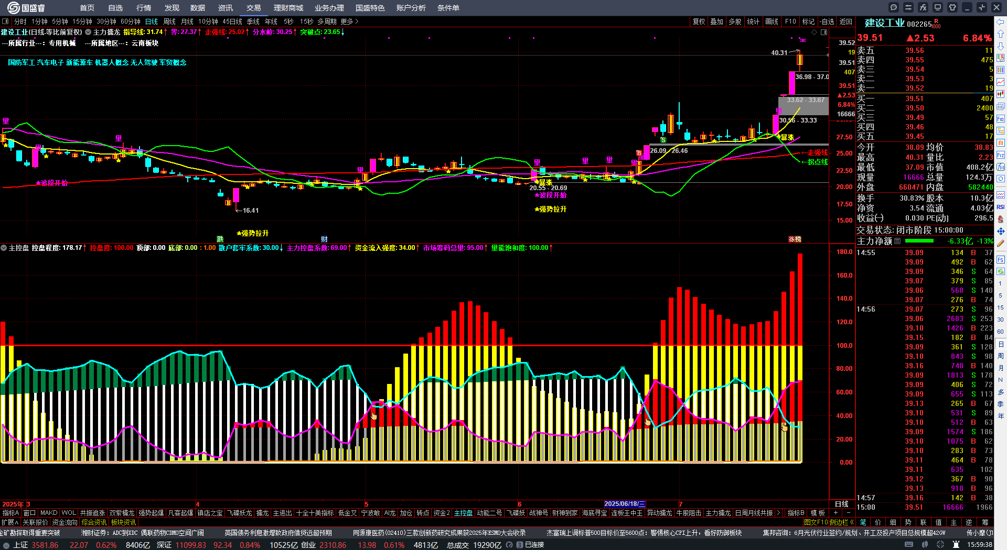Image resolution: width=1007 pixels, height=550 pixels.
Task: Click the candlestick icon in status bar
Action: [924, 545]
